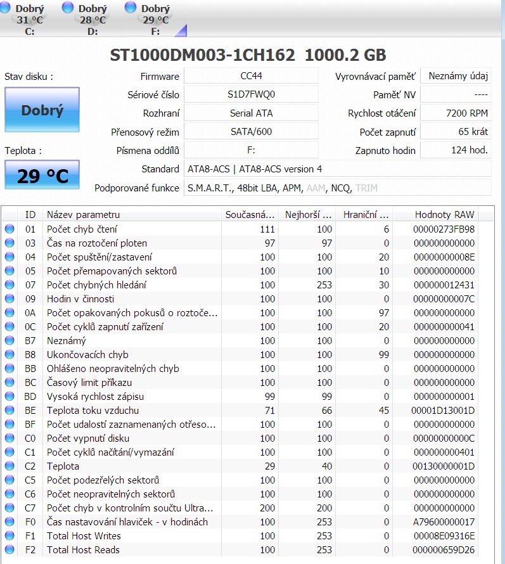Click the Neznámy údaj buffer size field
This screenshot has width=505, height=564.
click(x=456, y=76)
